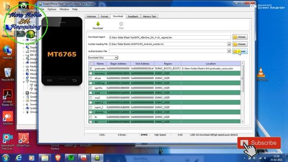Check the recovery partition checkbox
Viewport: 288px width, 162px height.
point(90,73)
